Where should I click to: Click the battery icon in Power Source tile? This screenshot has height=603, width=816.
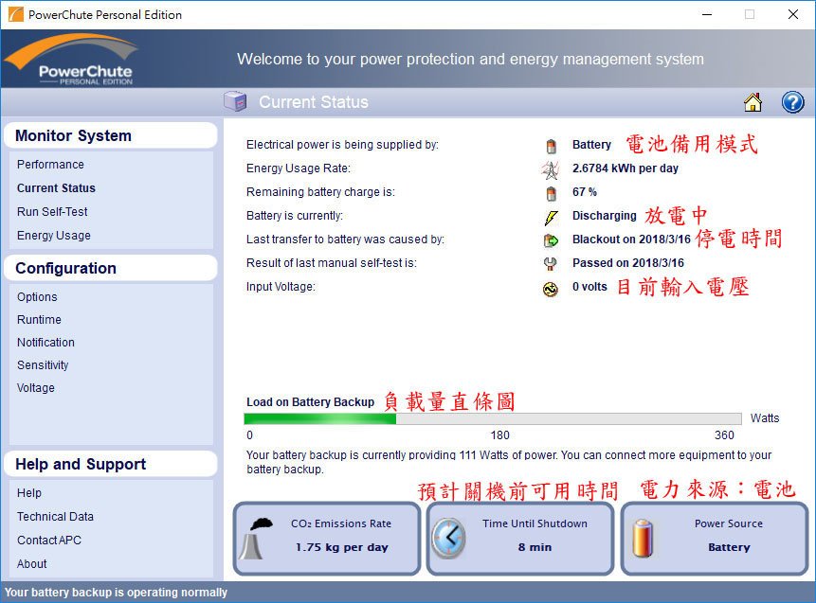coord(643,538)
